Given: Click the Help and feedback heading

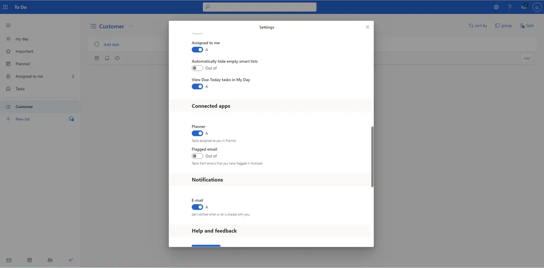Looking at the screenshot, I should click(x=214, y=231).
